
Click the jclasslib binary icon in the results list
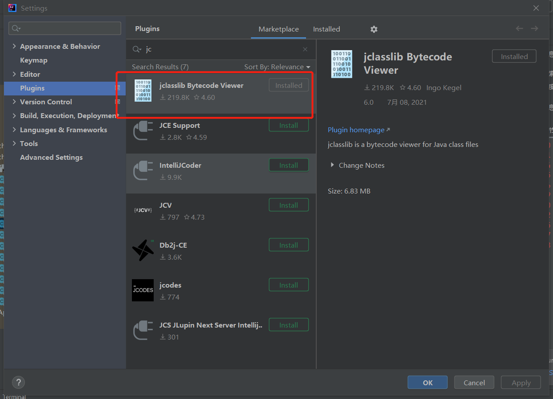(x=143, y=91)
